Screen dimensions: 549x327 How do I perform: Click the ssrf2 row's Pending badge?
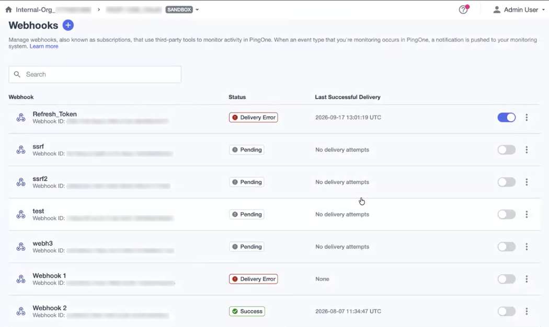247,182
